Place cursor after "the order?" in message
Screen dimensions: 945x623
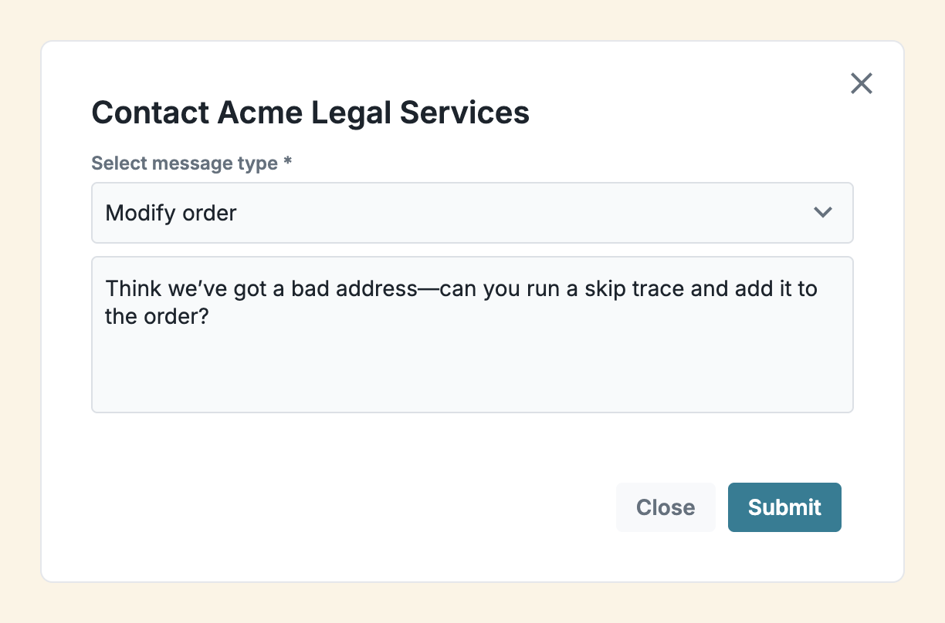coord(211,316)
